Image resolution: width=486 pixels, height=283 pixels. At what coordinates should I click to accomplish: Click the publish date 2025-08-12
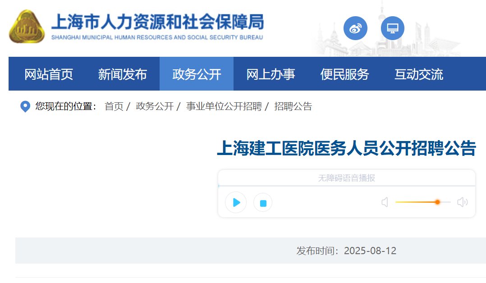(x=370, y=251)
